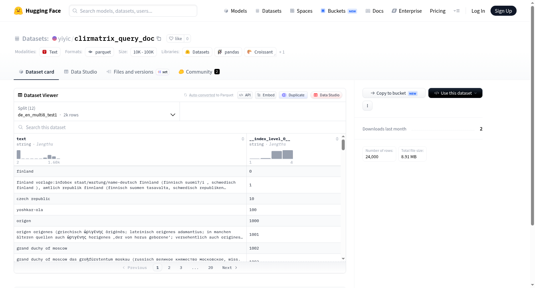Focus the Search this dataset field

coord(180,127)
